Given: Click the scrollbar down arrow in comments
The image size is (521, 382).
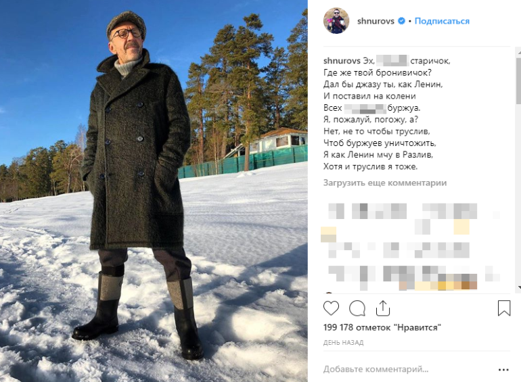Looking at the screenshot, I should (x=518, y=288).
